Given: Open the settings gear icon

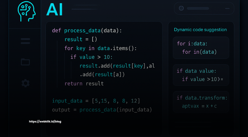Looking at the screenshot, I should [x=25, y=83].
